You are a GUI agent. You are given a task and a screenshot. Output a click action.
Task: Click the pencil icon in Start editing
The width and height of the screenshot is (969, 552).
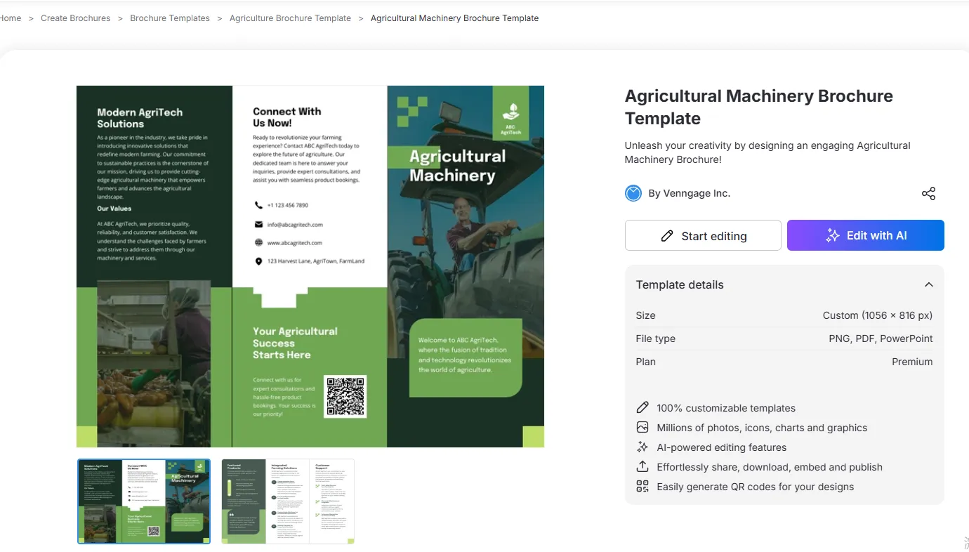point(667,236)
